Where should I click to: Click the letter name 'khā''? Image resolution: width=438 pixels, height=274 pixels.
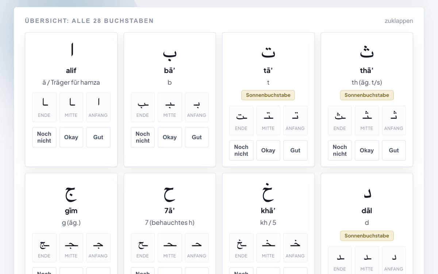[268, 211]
